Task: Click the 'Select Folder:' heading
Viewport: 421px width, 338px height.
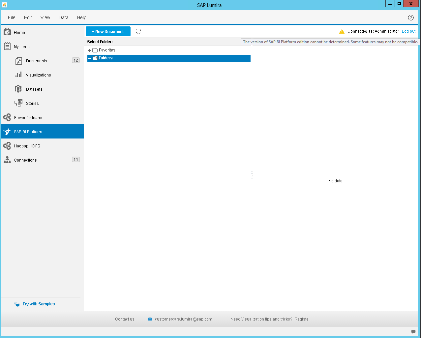Action: pyautogui.click(x=100, y=42)
